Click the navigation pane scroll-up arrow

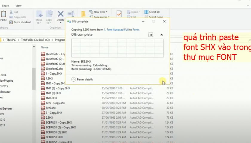(x=34, y=47)
